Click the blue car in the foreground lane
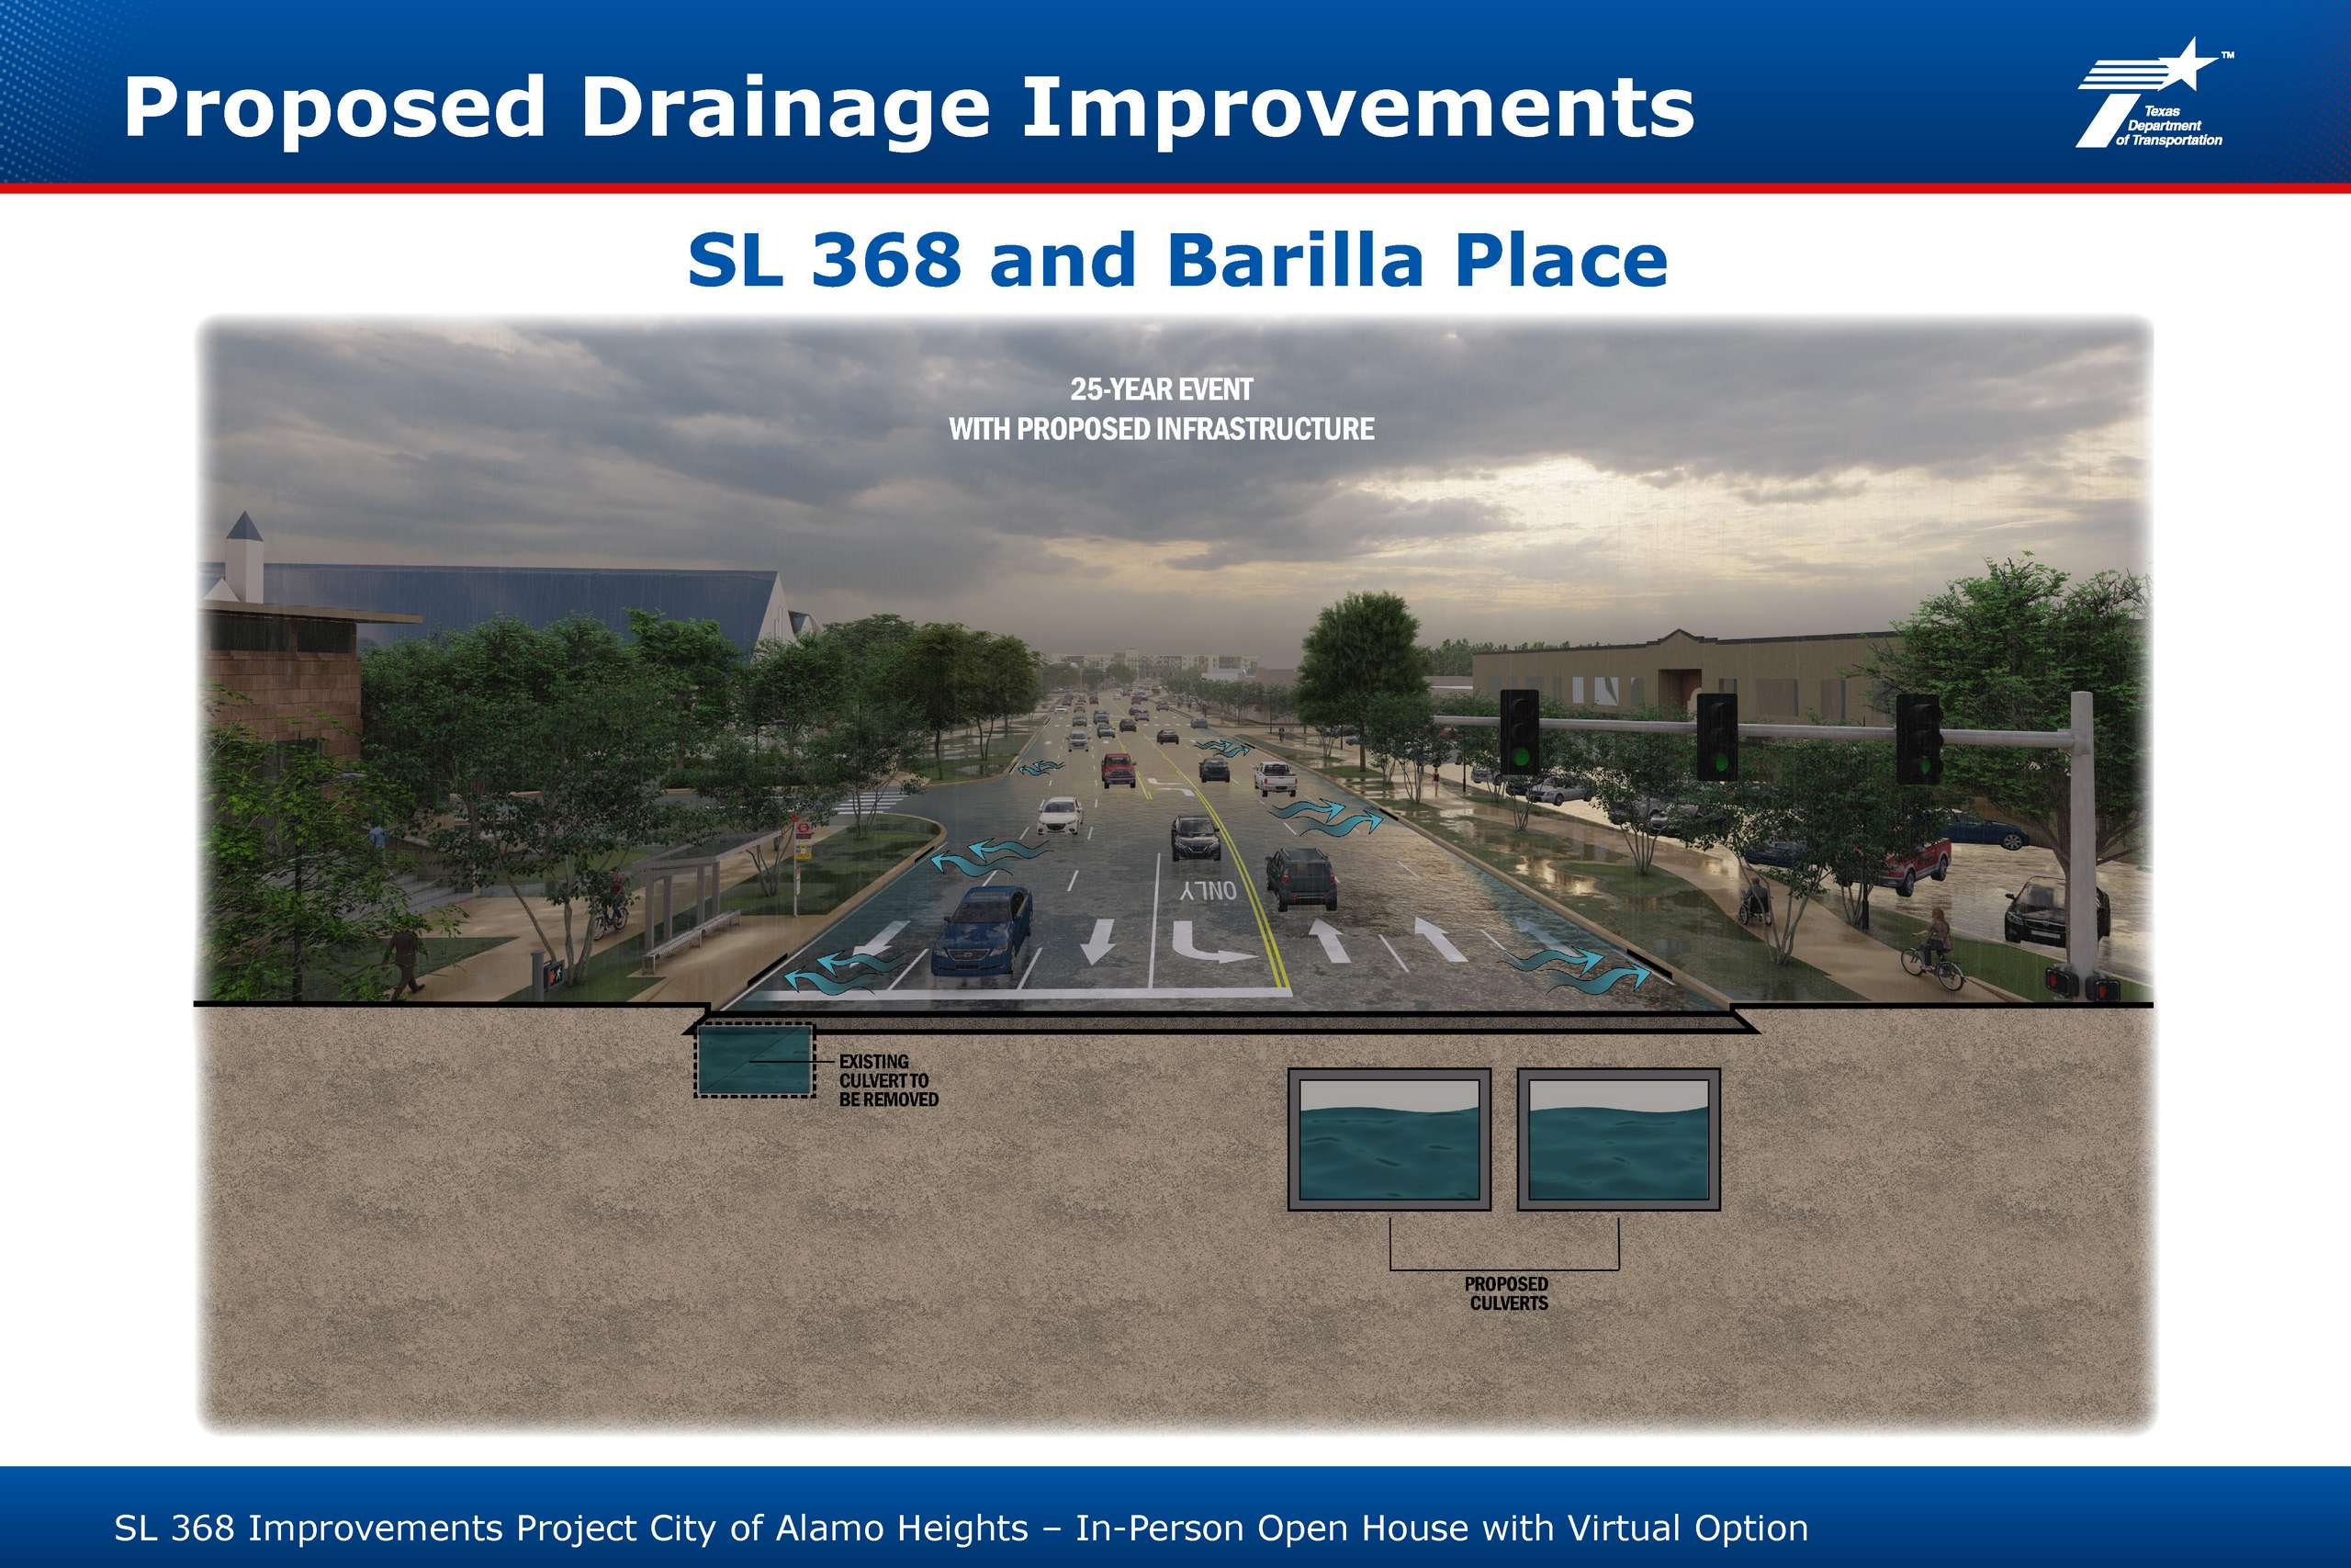The width and height of the screenshot is (2351, 1568). pyautogui.click(x=982, y=931)
